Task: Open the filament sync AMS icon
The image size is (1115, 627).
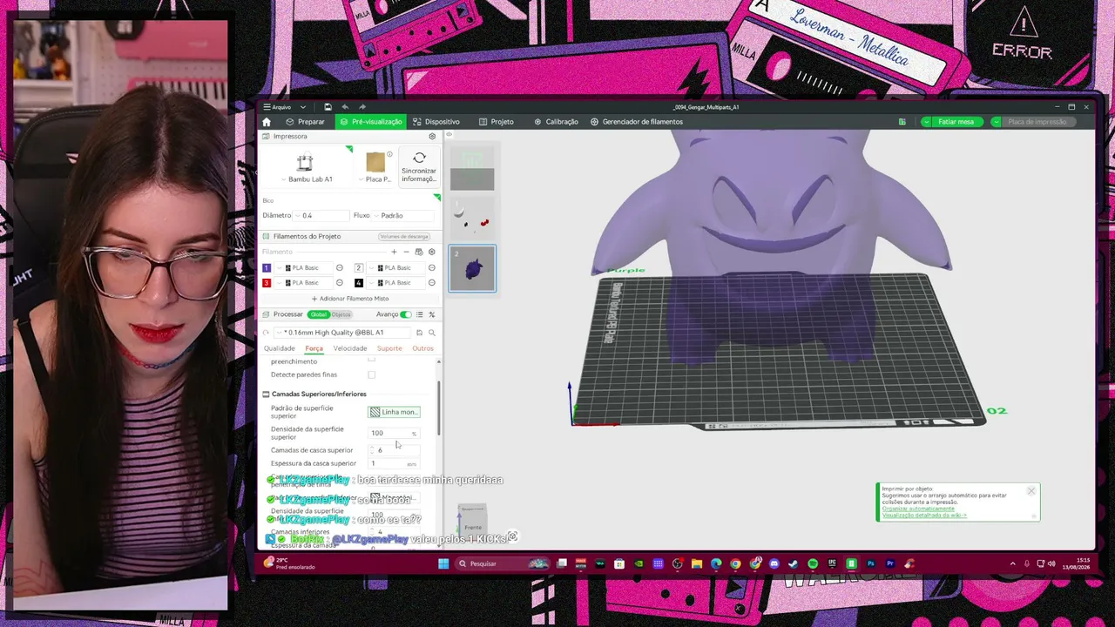Action: point(419,252)
